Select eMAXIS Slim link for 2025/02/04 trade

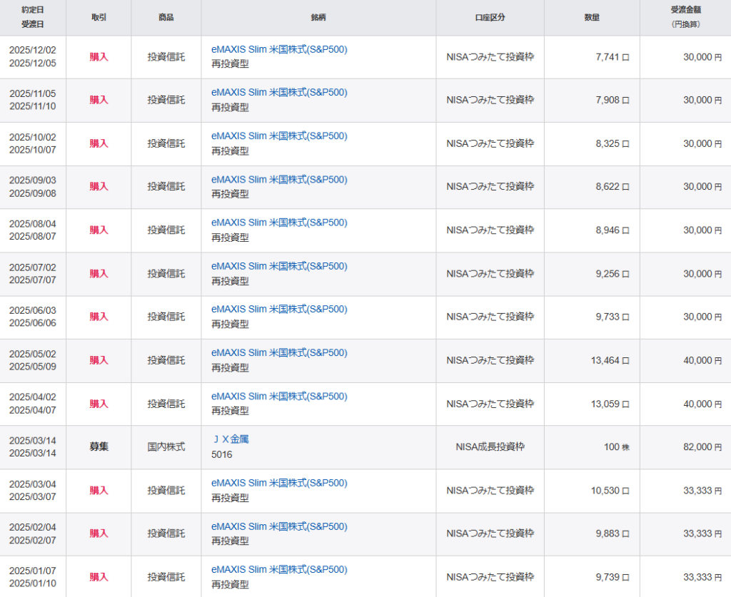[x=279, y=526]
